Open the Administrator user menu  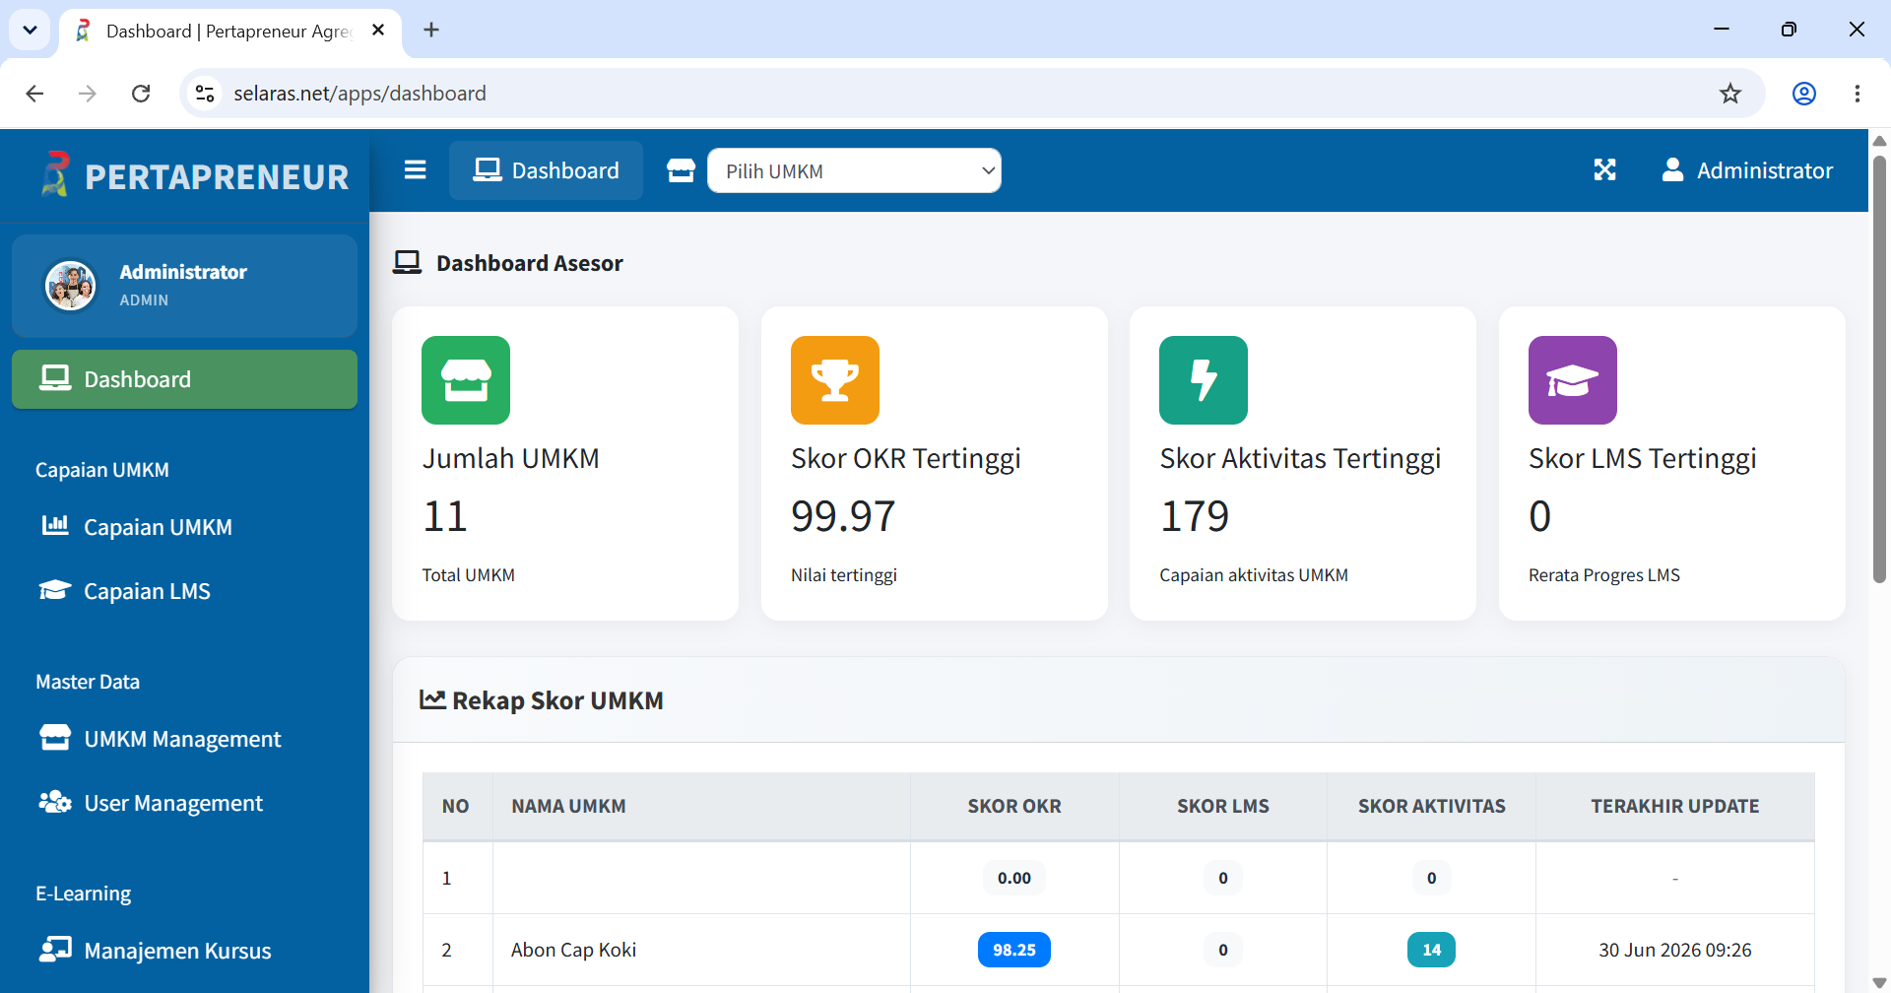pos(1747,170)
